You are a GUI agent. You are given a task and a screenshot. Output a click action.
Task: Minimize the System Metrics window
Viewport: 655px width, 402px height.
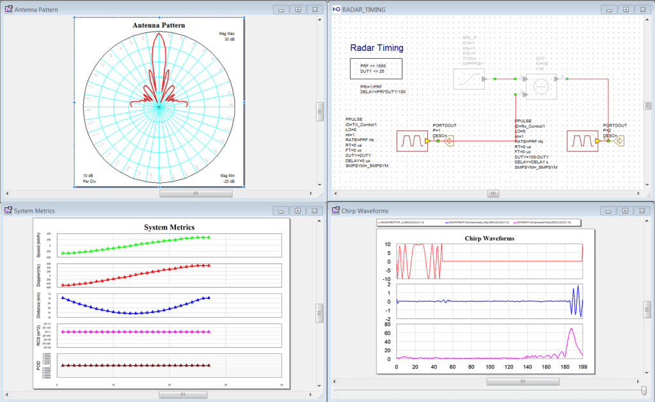point(281,211)
